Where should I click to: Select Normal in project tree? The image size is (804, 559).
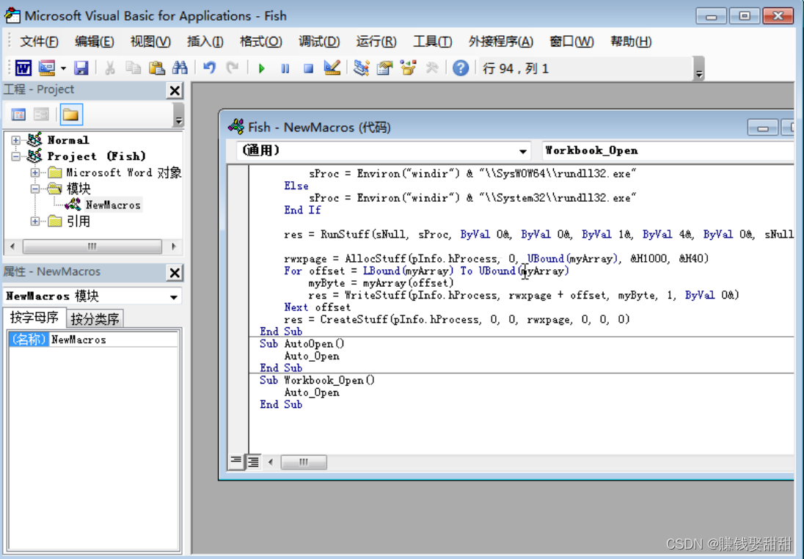(x=68, y=140)
